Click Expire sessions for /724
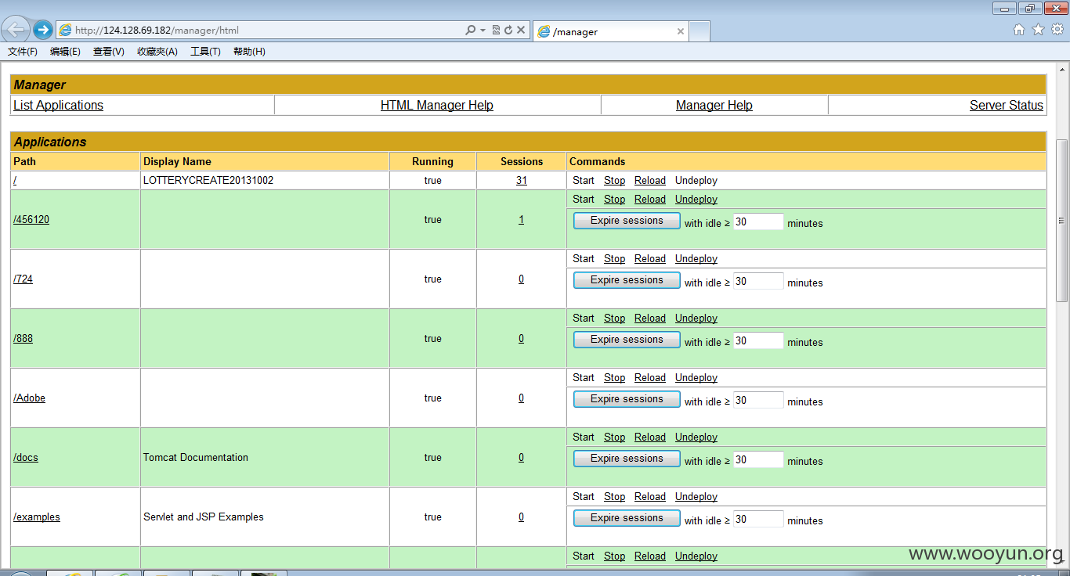This screenshot has height=576, width=1070. [x=627, y=280]
